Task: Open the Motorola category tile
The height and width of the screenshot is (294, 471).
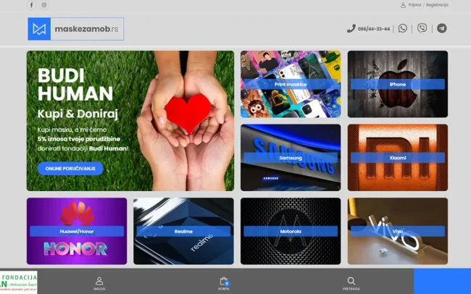Action: click(291, 231)
